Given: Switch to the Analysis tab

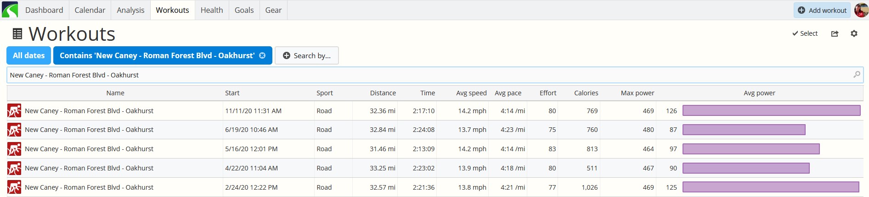Looking at the screenshot, I should coord(130,10).
